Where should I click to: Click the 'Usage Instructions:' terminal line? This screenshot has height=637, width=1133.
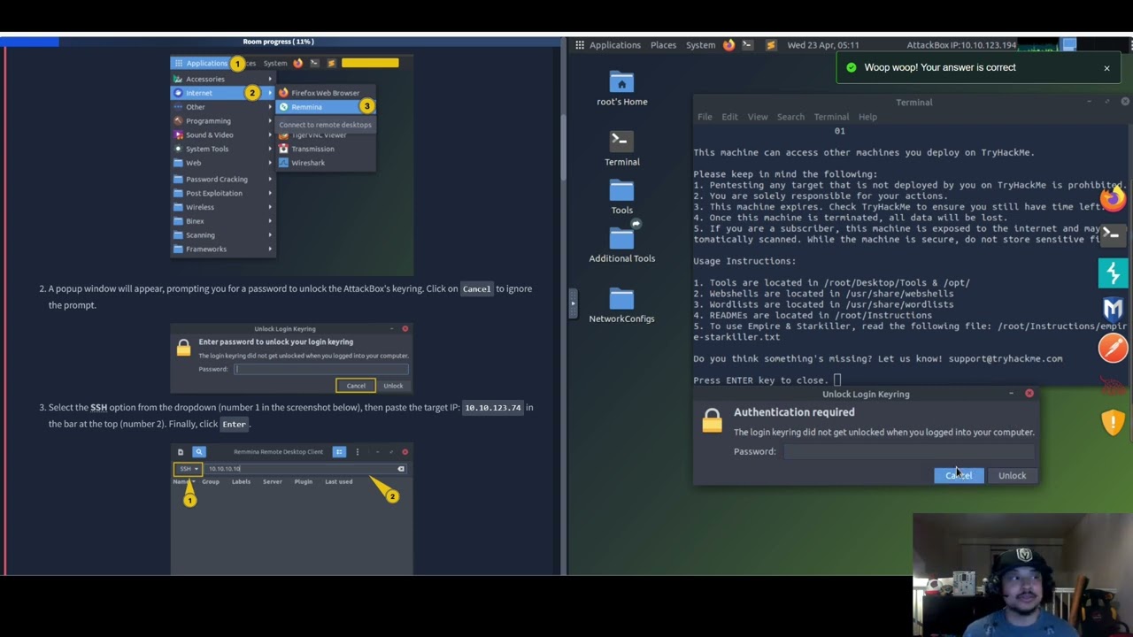pos(744,261)
